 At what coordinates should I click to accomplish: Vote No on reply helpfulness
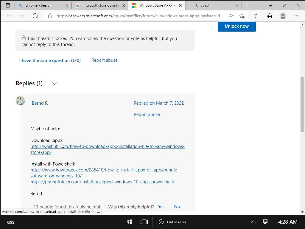point(177,207)
